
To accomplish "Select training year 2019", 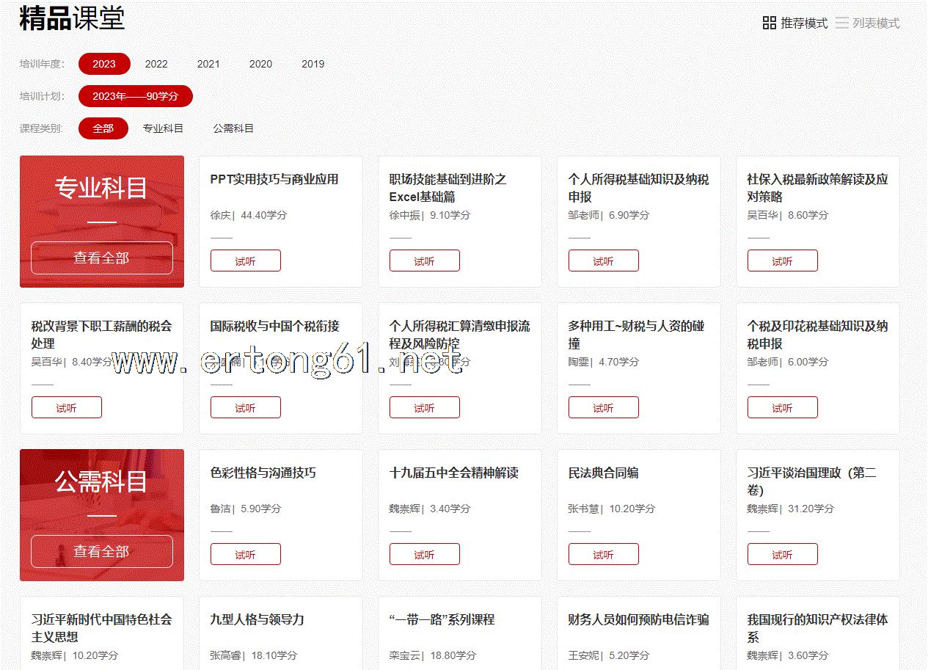I will [x=313, y=64].
